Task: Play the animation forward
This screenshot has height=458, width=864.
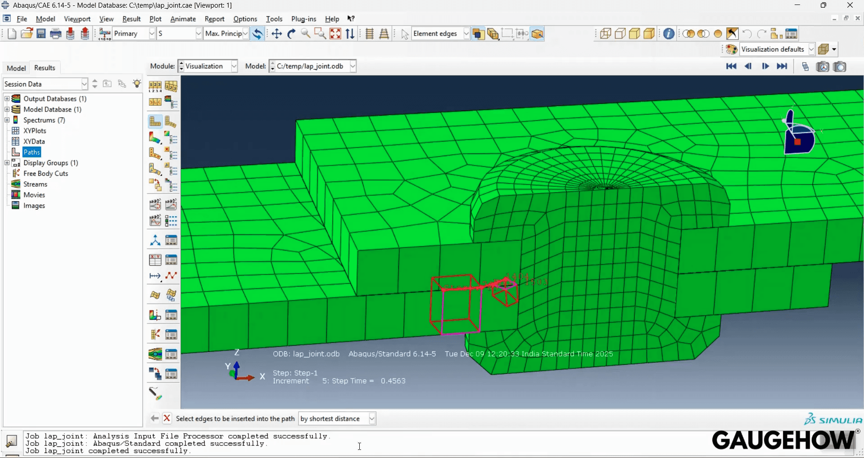Action: (x=766, y=66)
